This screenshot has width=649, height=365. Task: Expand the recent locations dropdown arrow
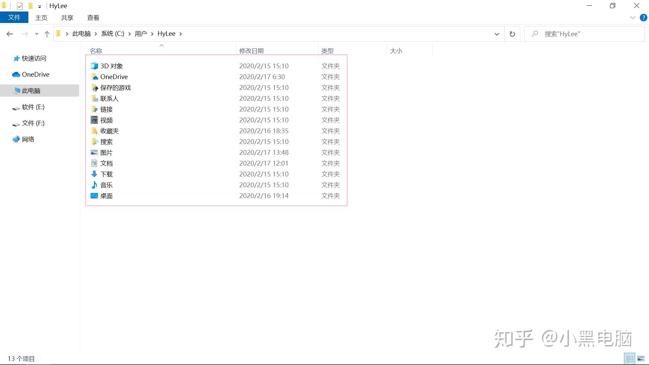(x=37, y=34)
